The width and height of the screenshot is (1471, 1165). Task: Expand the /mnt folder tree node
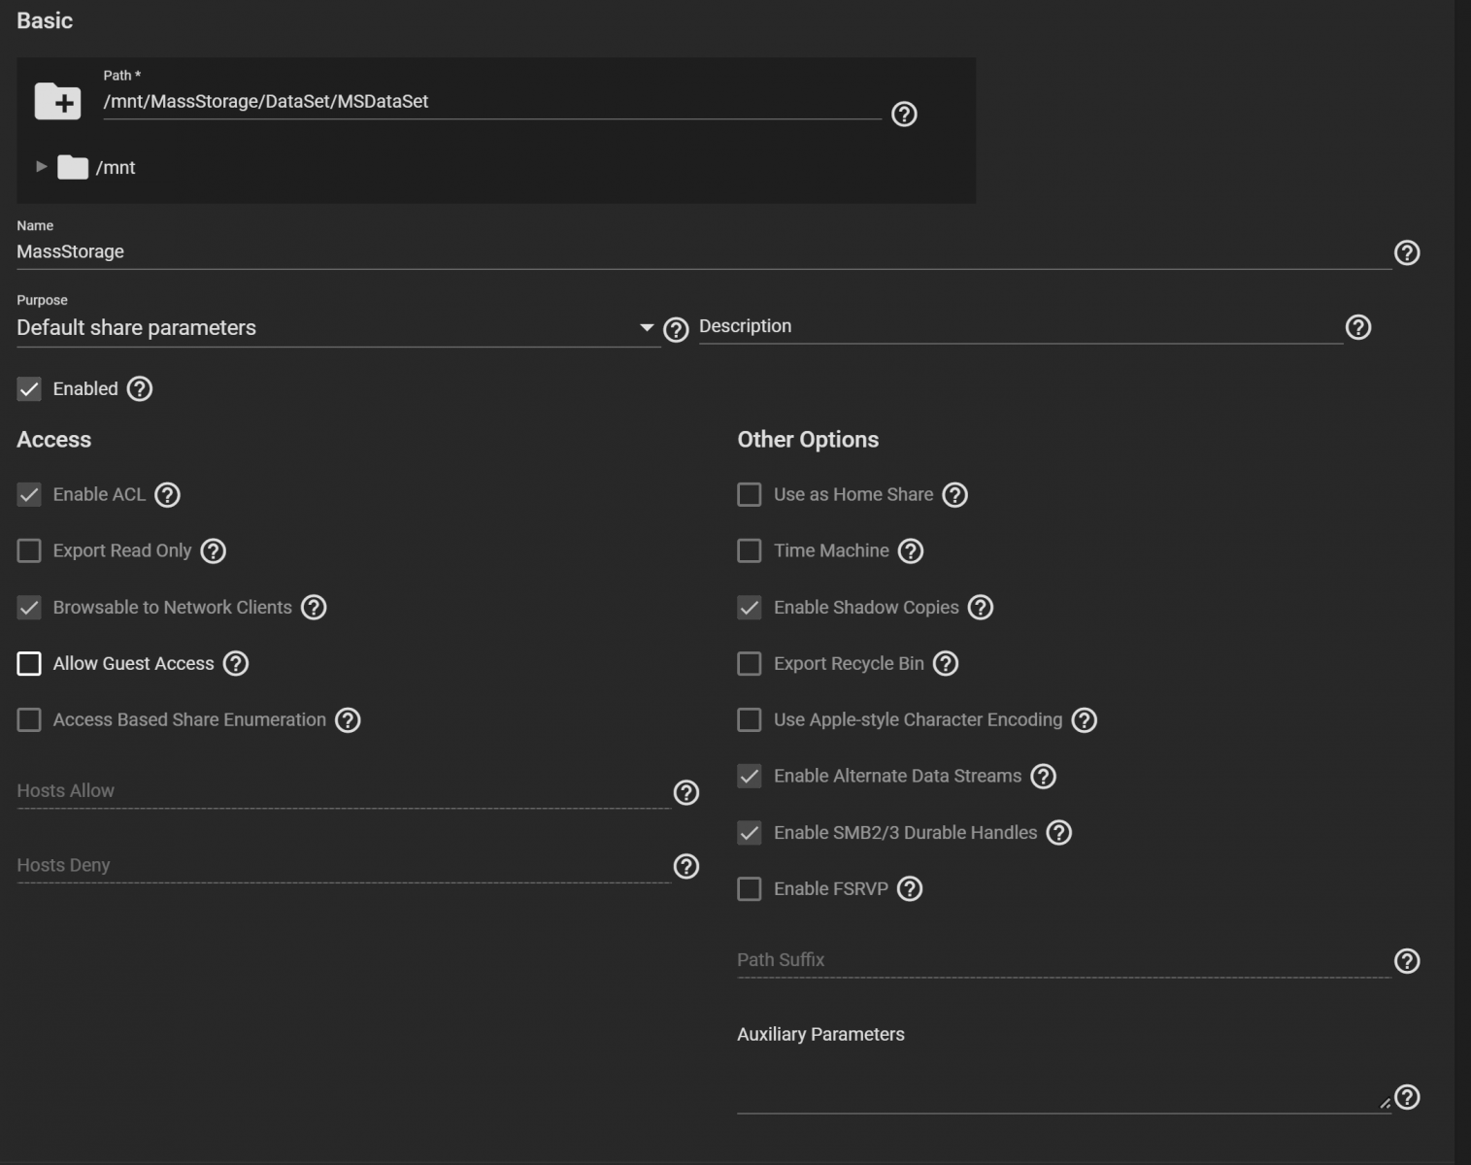(x=41, y=167)
